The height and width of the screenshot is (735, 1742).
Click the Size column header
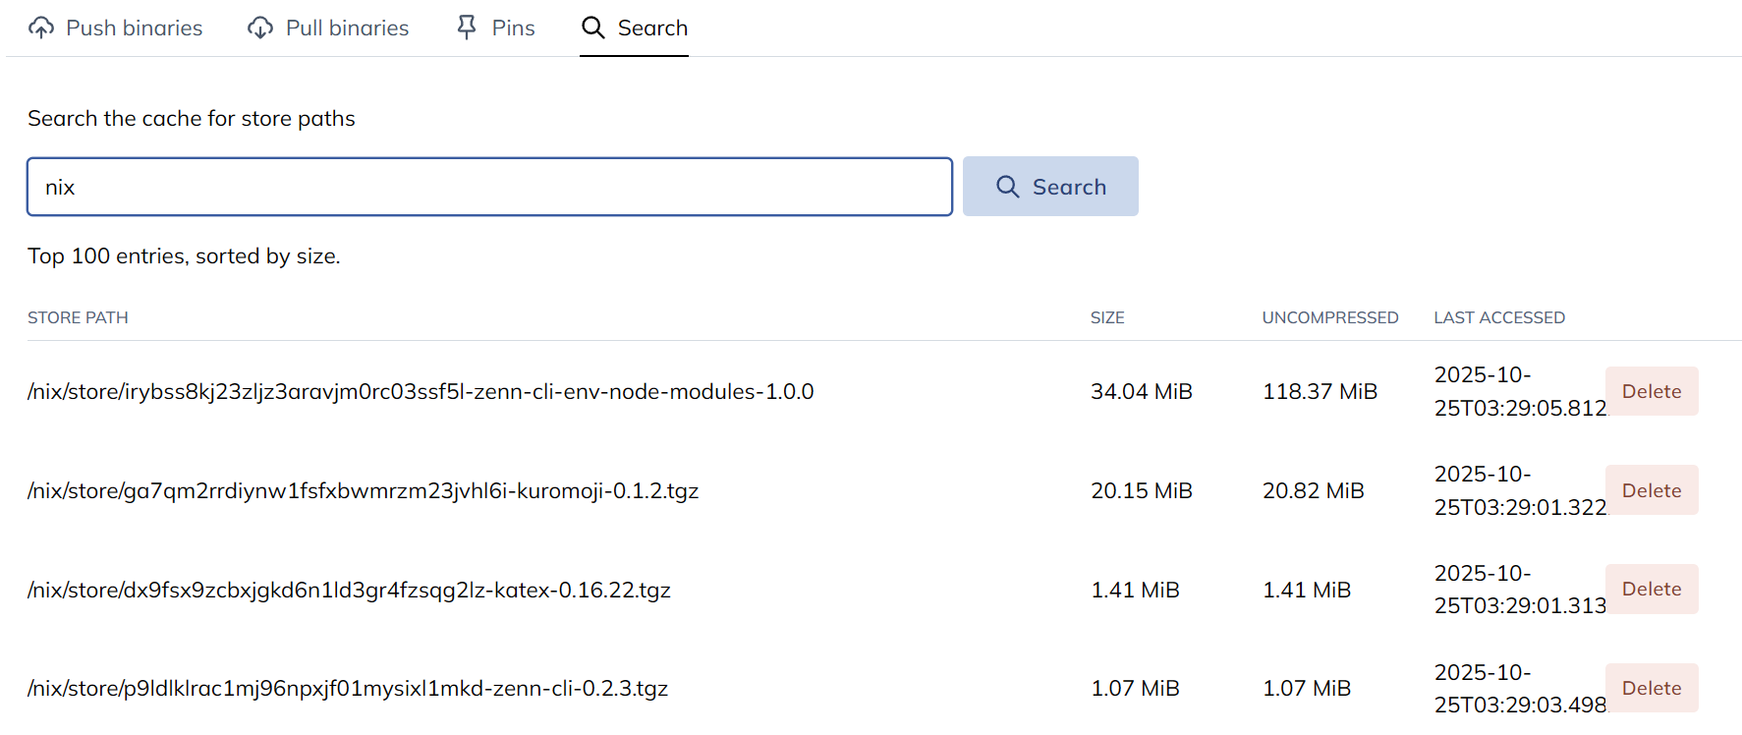pyautogui.click(x=1107, y=317)
